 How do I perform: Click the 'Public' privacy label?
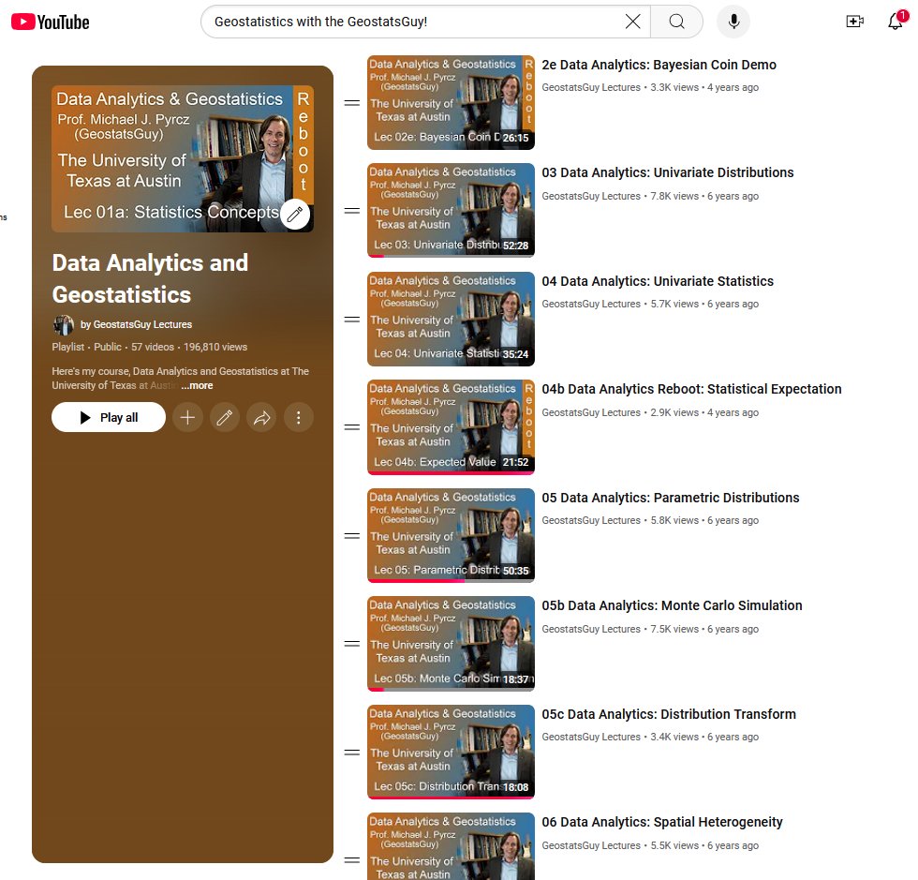click(x=108, y=347)
